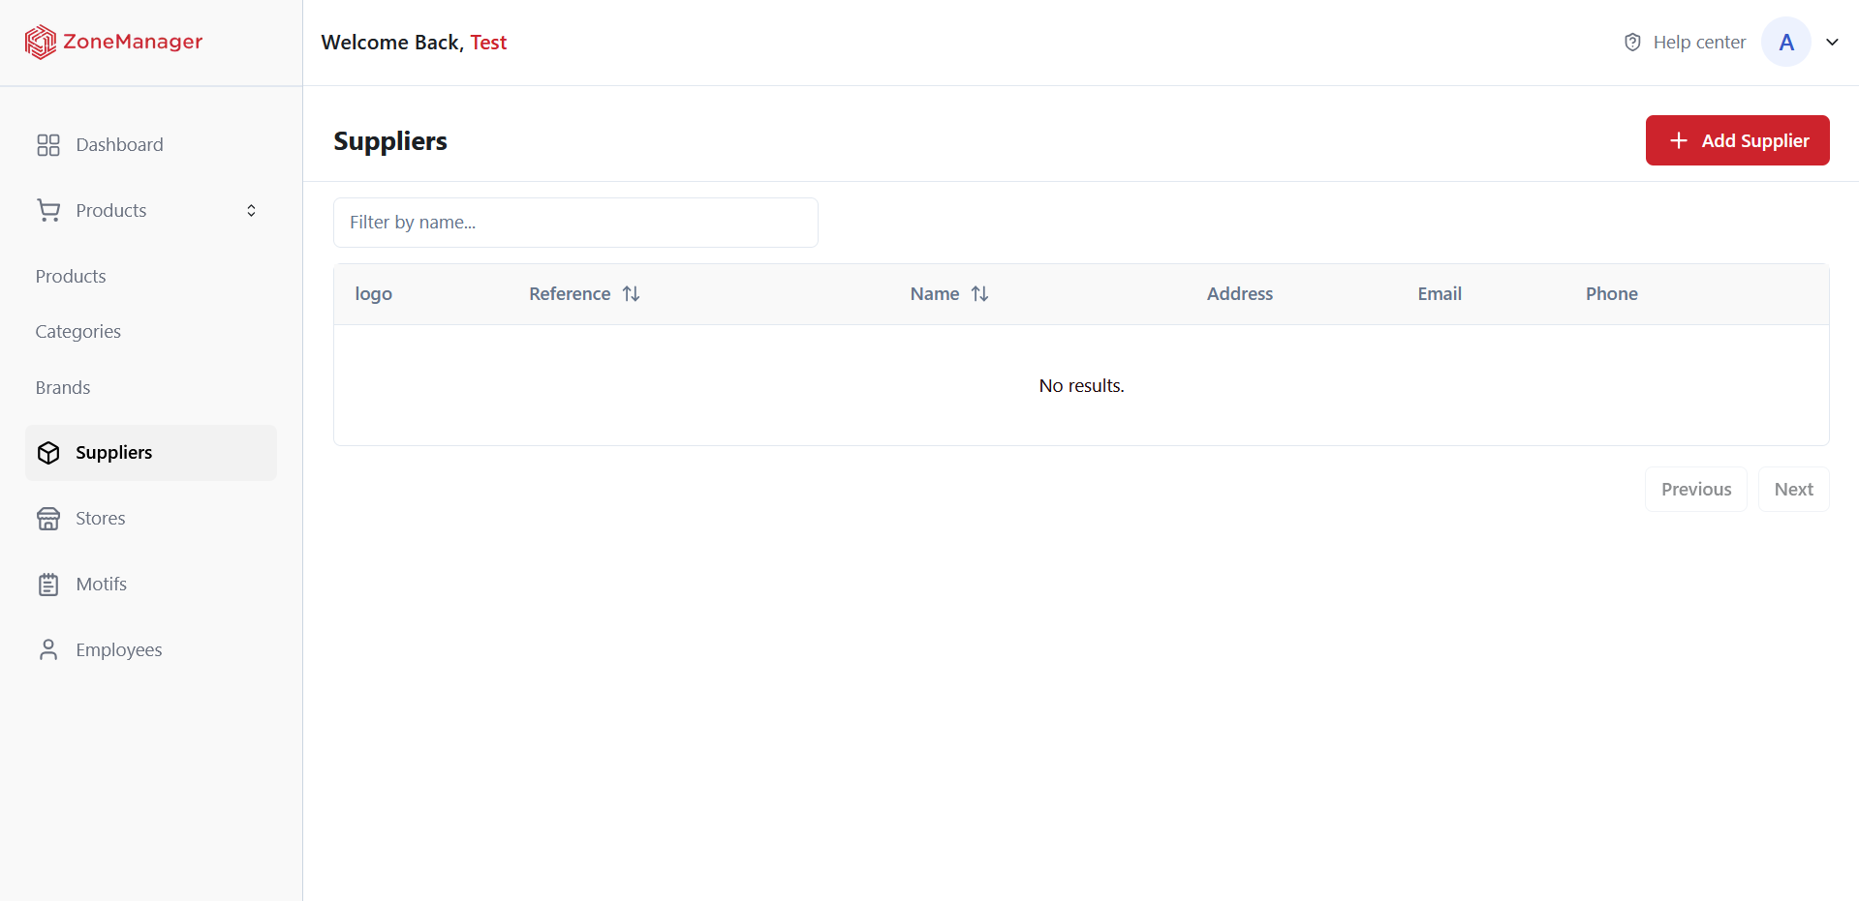Screen dimensions: 1859x901
Task: Click the Help center question mark icon
Action: coord(1632,42)
